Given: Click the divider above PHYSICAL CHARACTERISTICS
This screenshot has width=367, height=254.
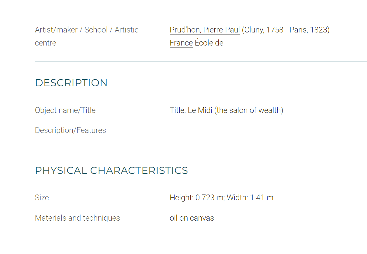Looking at the screenshot, I should click(x=201, y=149).
